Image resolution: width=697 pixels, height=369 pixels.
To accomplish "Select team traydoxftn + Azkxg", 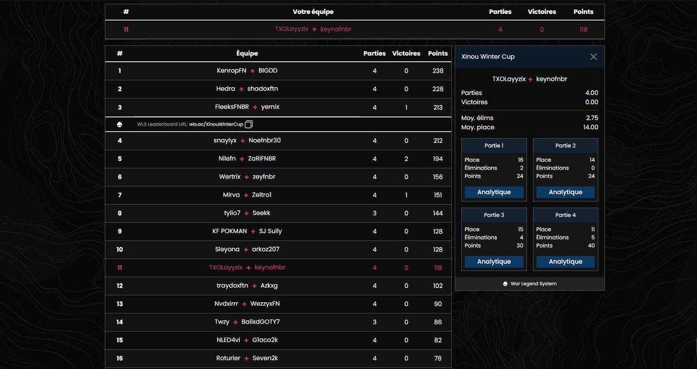I will point(278,286).
